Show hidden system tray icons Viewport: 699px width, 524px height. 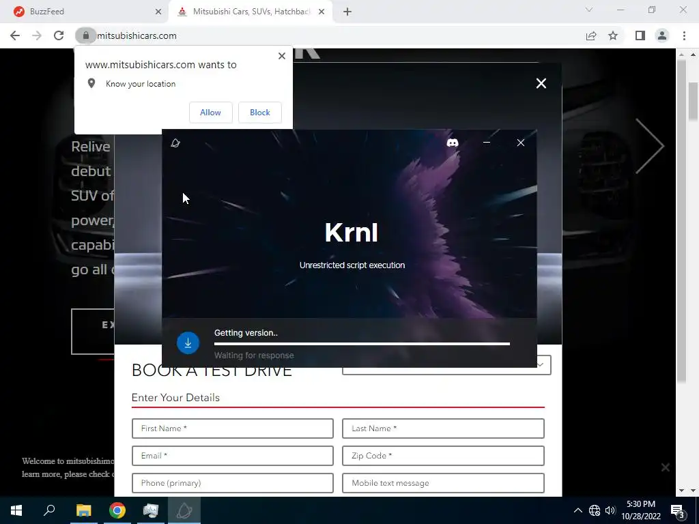click(x=577, y=510)
